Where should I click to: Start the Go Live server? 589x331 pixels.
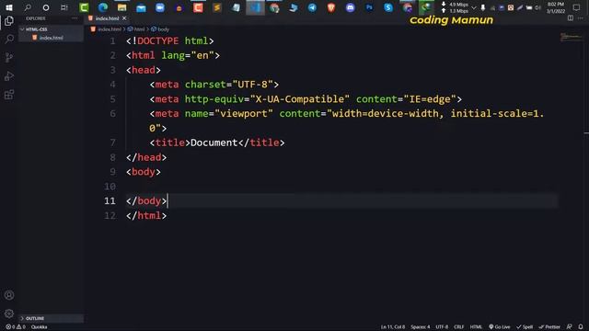click(499, 327)
